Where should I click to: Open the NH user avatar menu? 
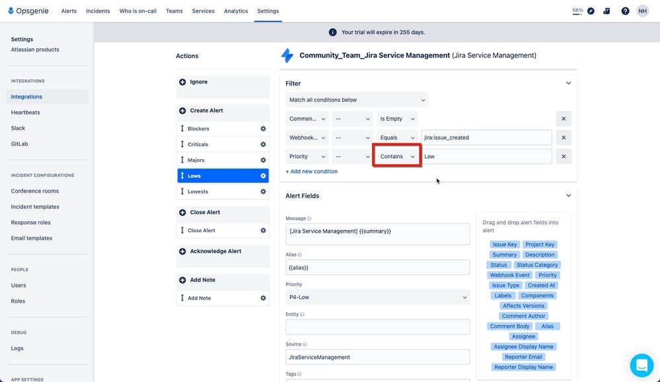tap(642, 11)
